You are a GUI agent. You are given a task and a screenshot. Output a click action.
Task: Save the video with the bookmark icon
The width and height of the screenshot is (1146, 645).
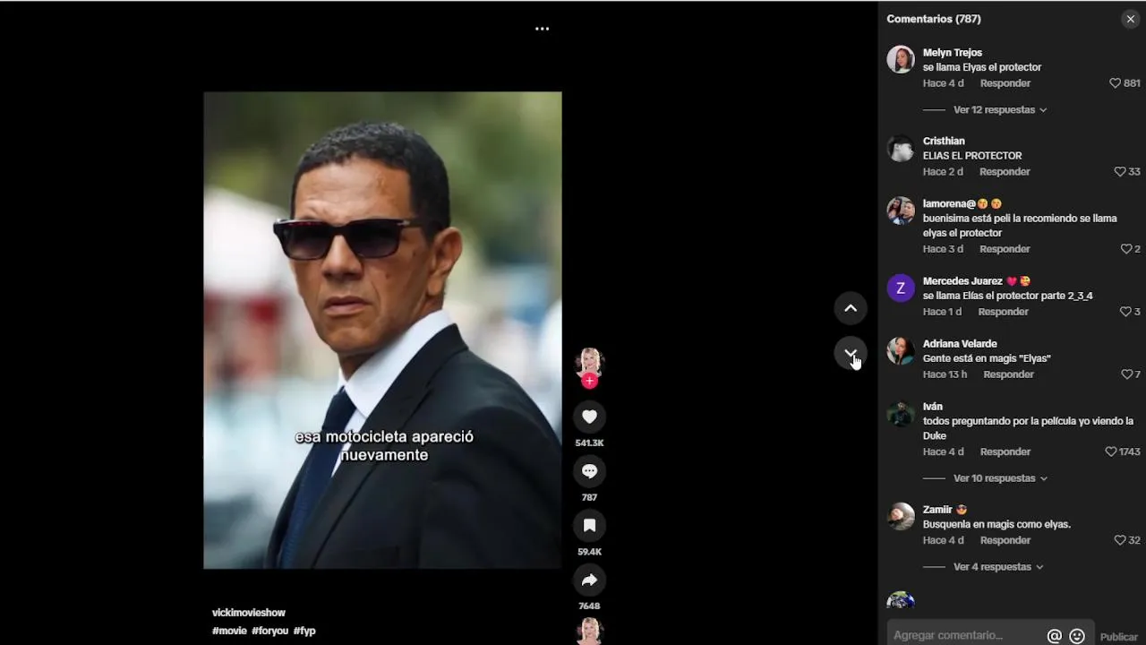pos(589,526)
